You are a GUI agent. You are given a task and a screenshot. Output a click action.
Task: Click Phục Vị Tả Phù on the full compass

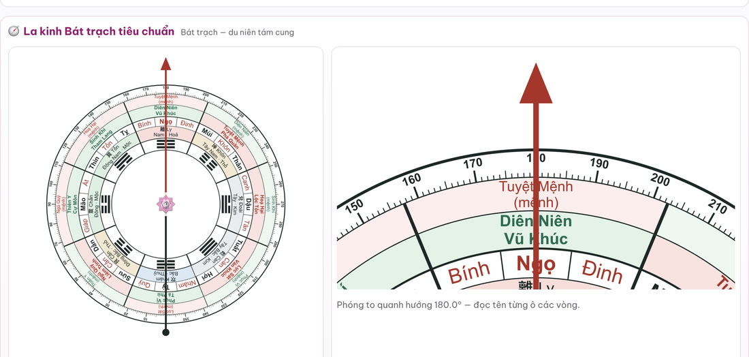click(x=165, y=297)
